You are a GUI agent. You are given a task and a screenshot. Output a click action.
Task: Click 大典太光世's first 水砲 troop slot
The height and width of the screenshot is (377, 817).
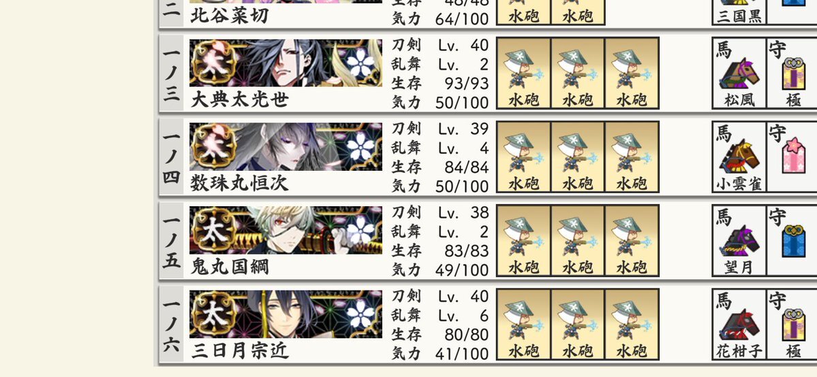coord(523,73)
